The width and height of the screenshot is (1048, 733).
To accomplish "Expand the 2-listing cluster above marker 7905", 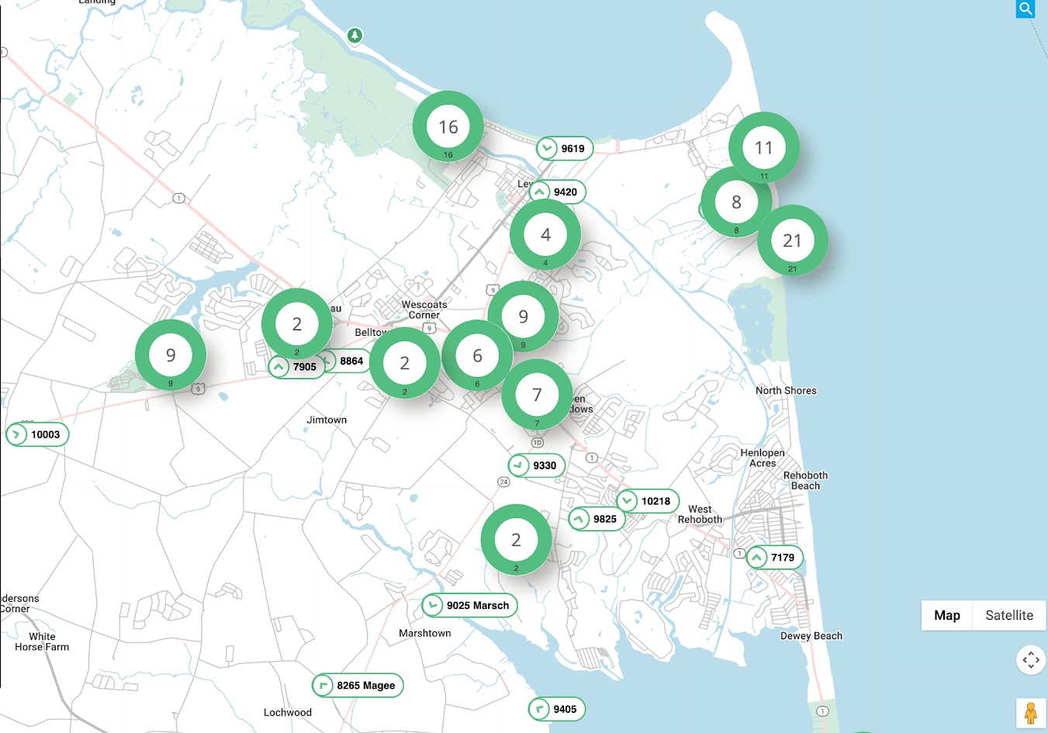I will pyautogui.click(x=297, y=323).
